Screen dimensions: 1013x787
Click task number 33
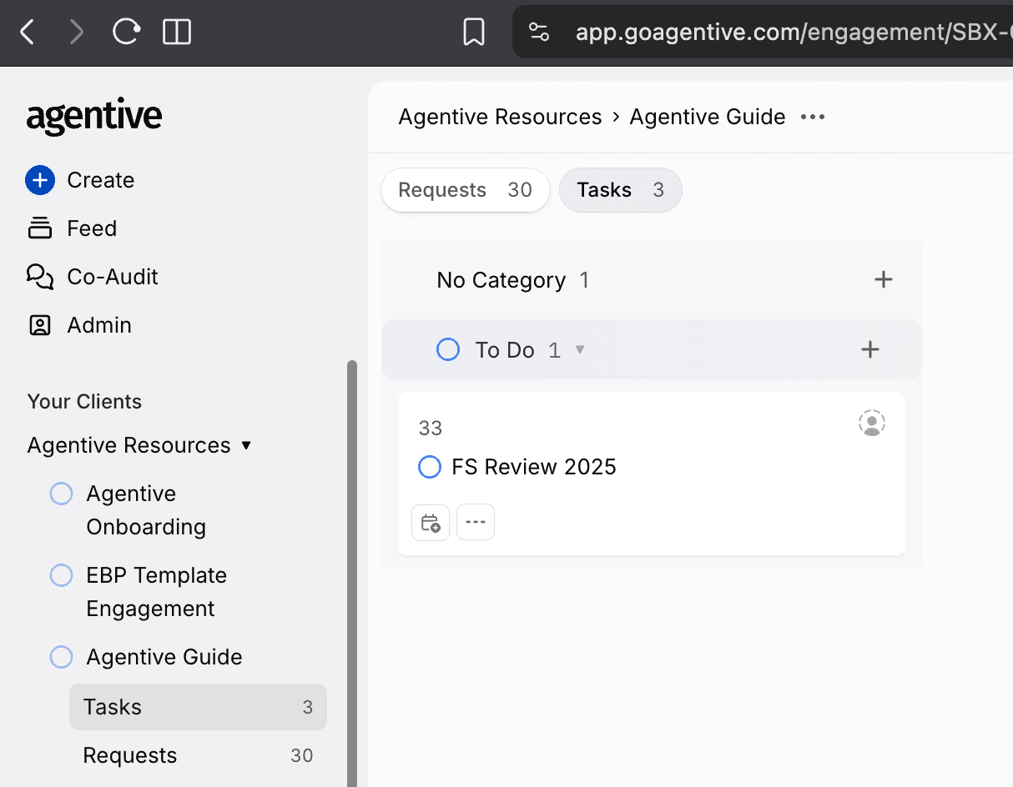(x=431, y=429)
